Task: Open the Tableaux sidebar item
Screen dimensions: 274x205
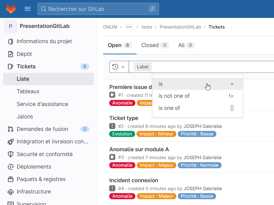Action: (x=28, y=91)
